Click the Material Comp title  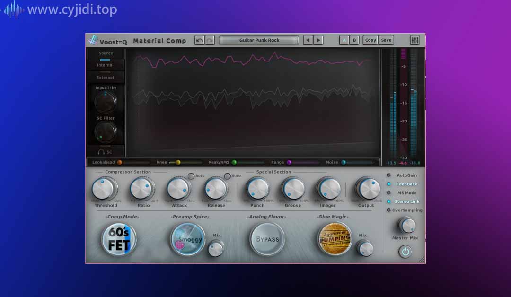click(x=159, y=41)
